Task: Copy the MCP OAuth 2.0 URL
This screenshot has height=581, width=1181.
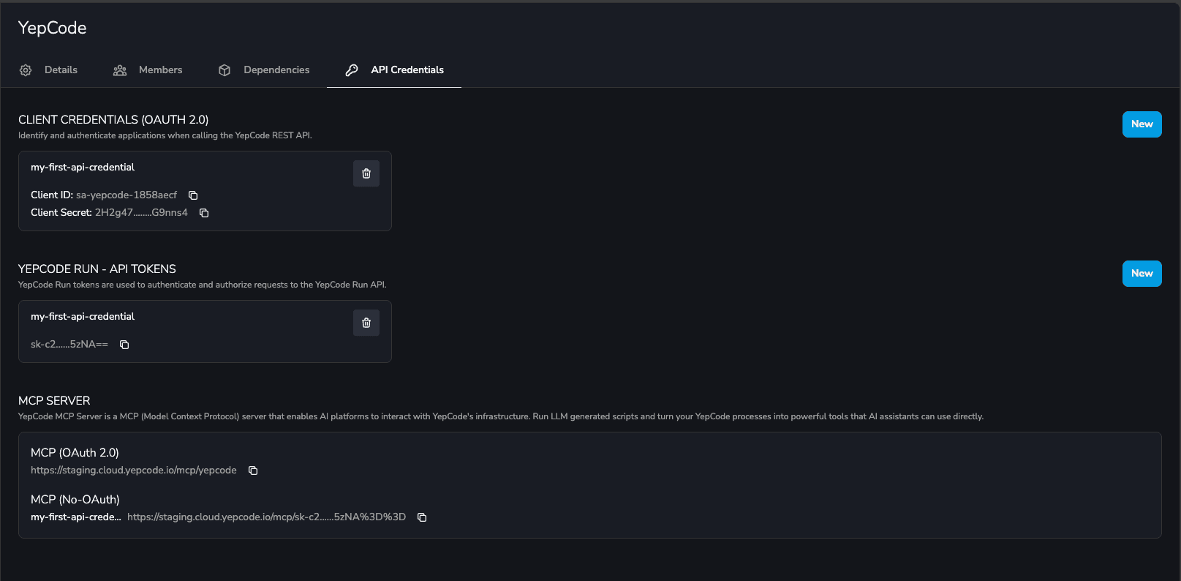Action: 253,471
